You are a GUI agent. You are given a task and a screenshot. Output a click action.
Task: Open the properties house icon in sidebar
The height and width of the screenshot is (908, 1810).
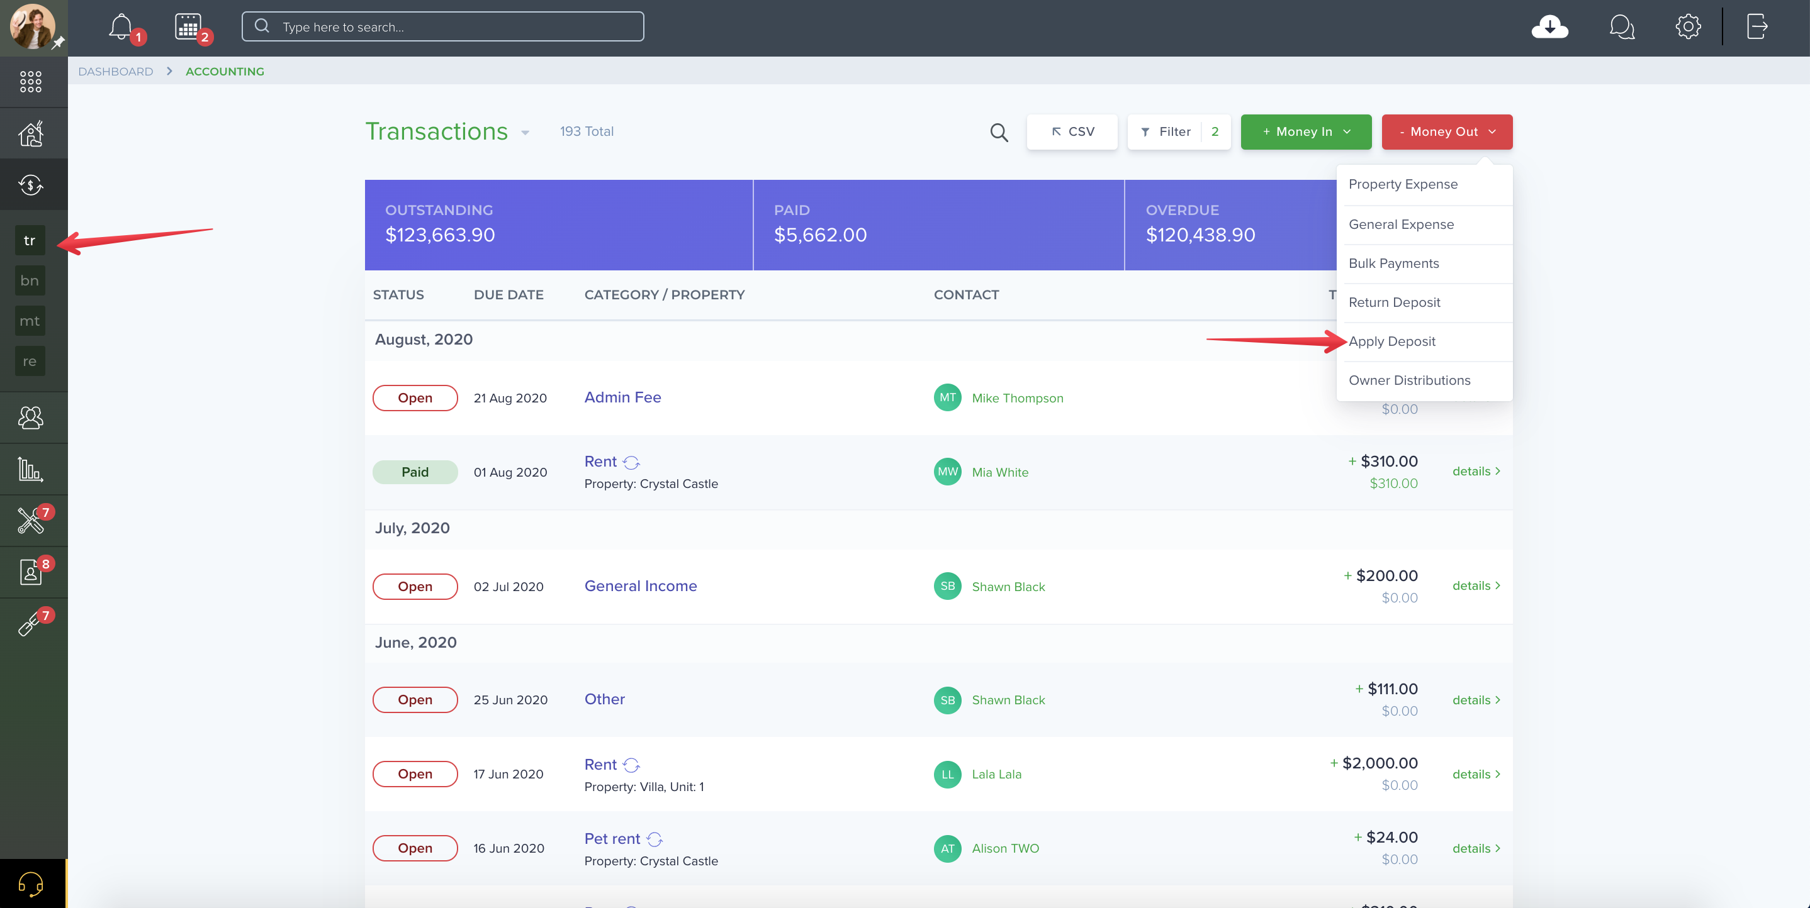click(x=31, y=133)
